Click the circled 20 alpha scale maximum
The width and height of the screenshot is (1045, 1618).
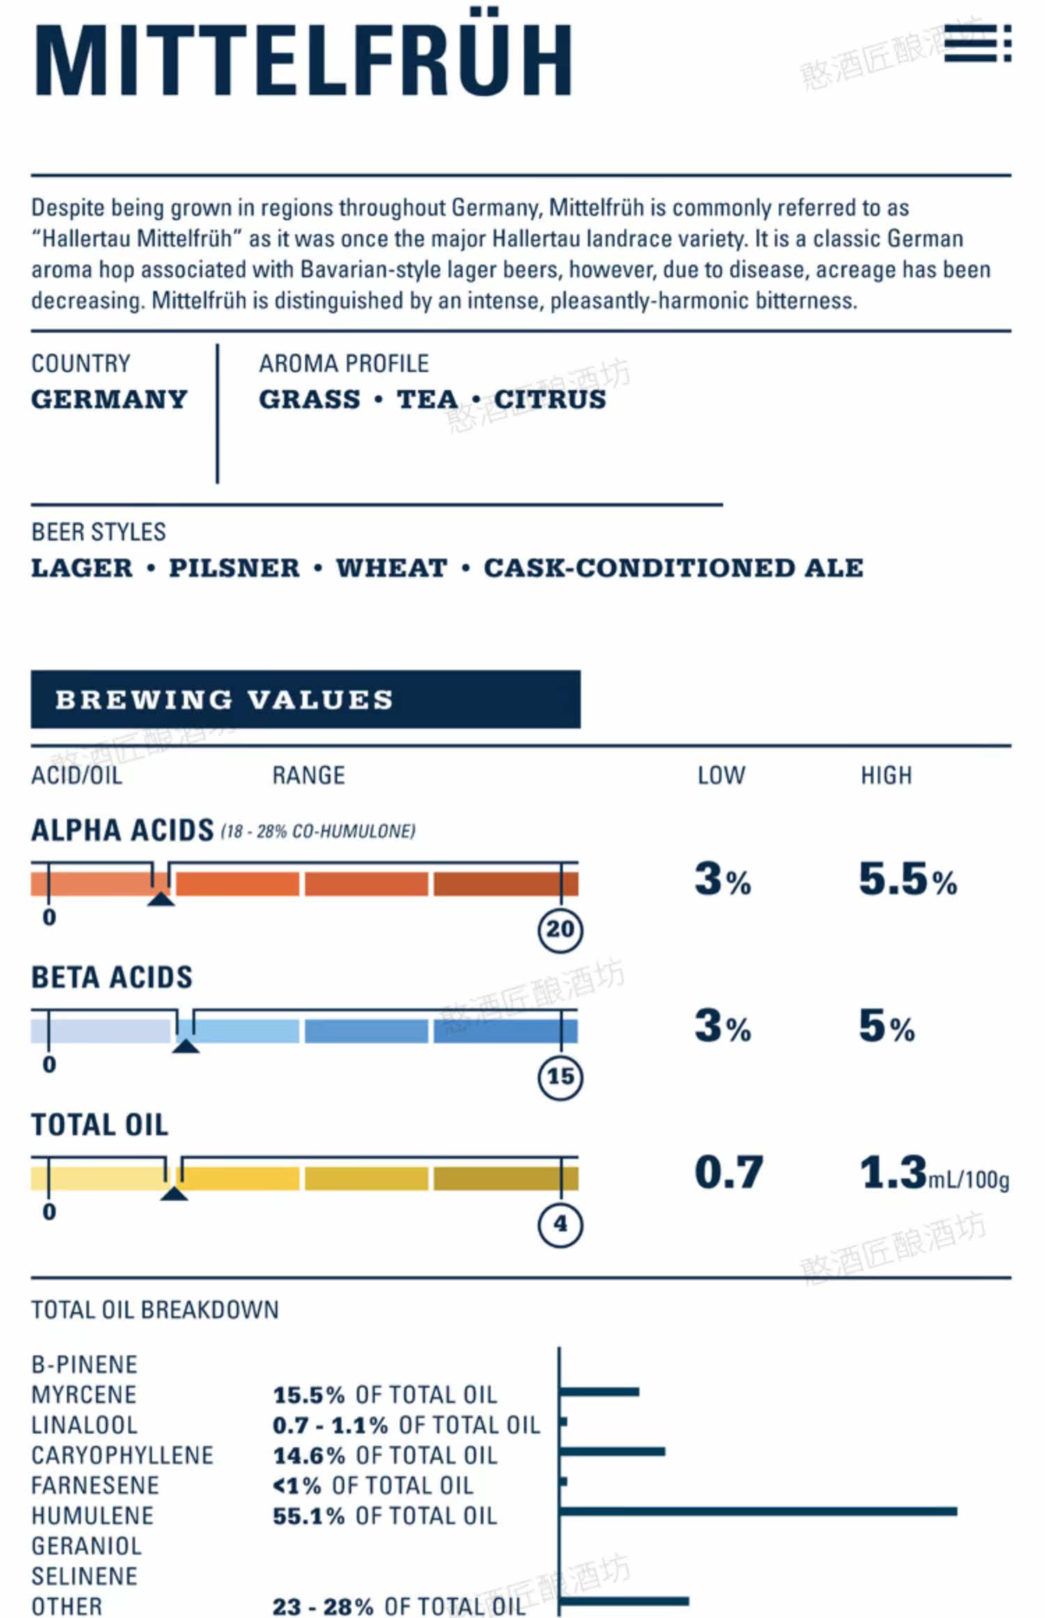pos(560,930)
